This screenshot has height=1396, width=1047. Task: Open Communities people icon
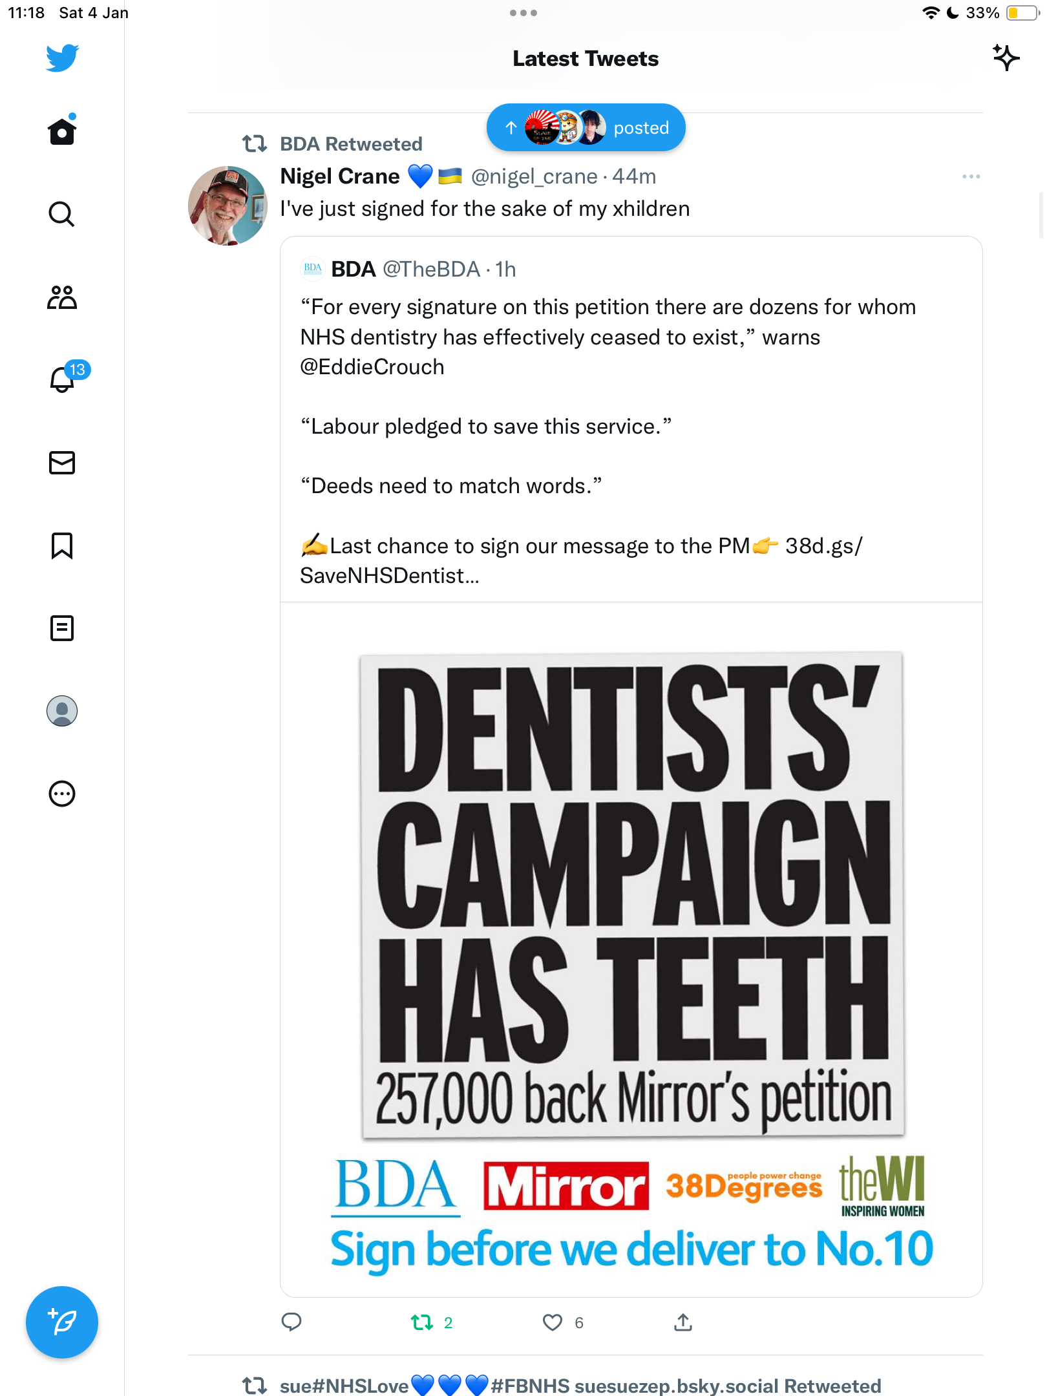point(62,297)
